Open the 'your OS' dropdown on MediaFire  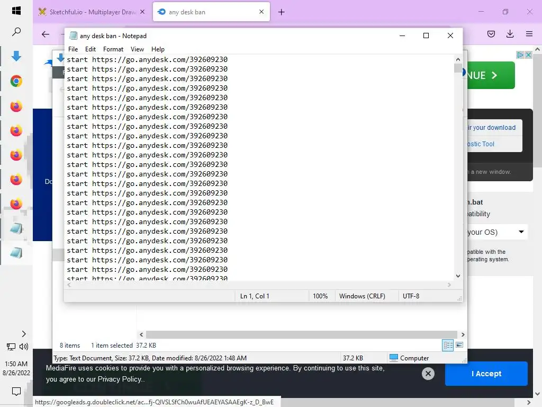(x=497, y=232)
